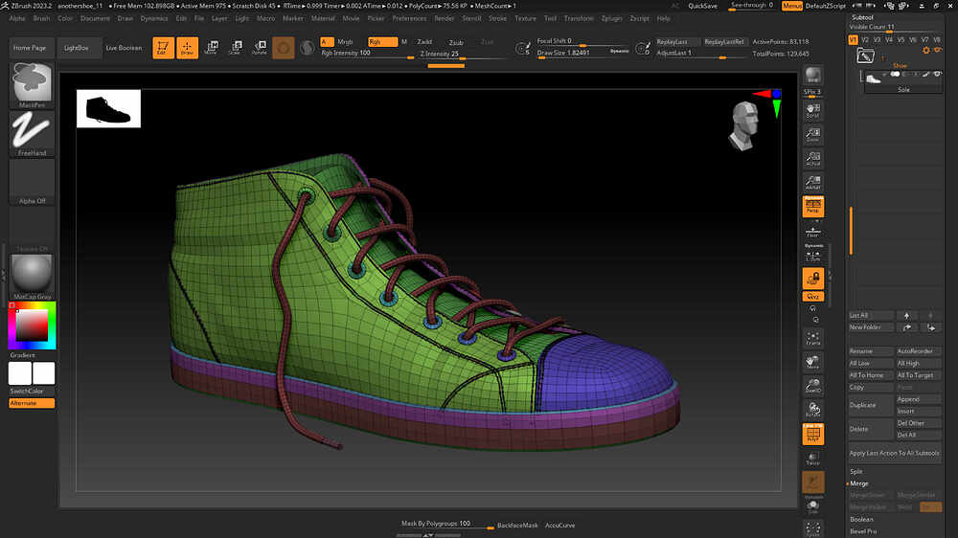Select the Scale transform tool
The image size is (958, 538).
[236, 48]
